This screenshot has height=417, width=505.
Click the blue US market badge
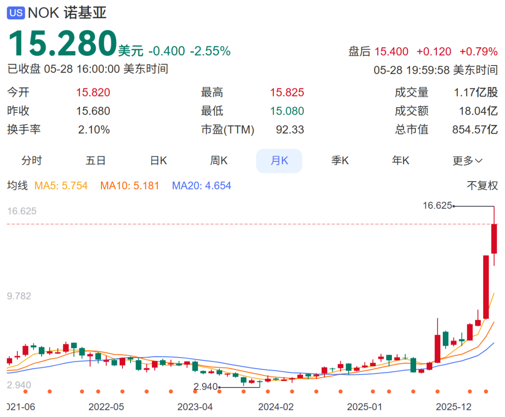coord(16,13)
